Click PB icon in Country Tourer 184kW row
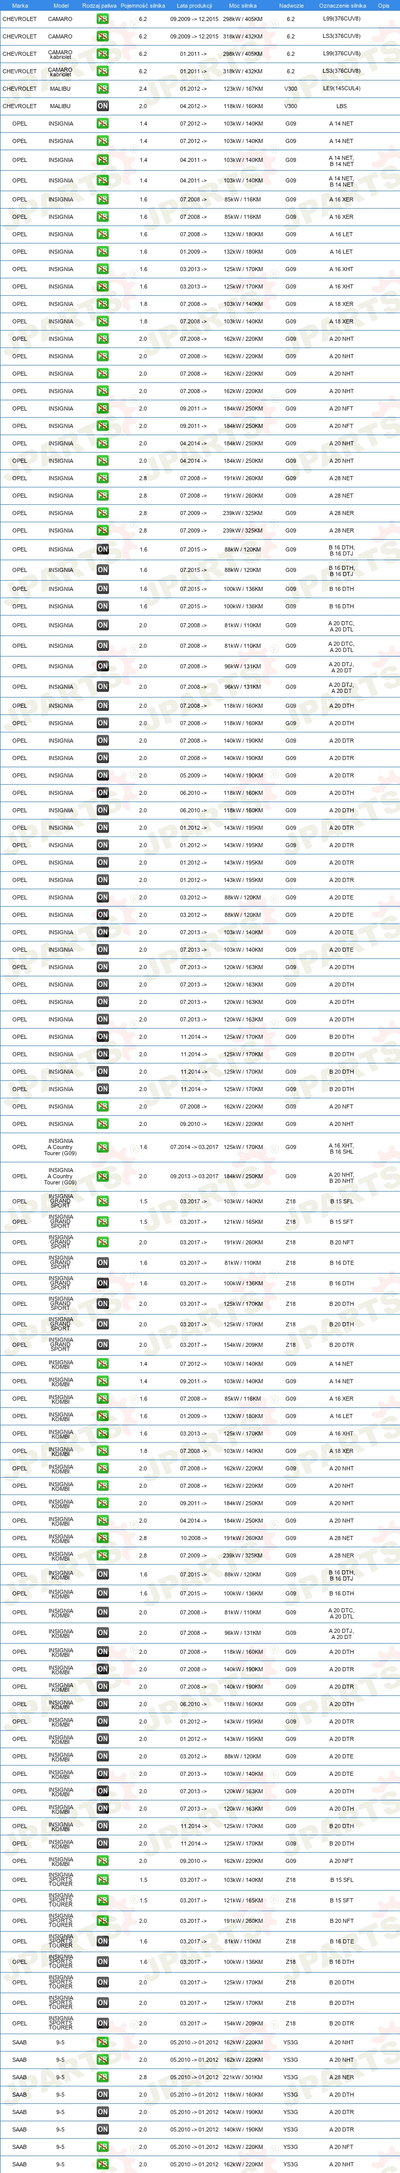 coord(102,1176)
